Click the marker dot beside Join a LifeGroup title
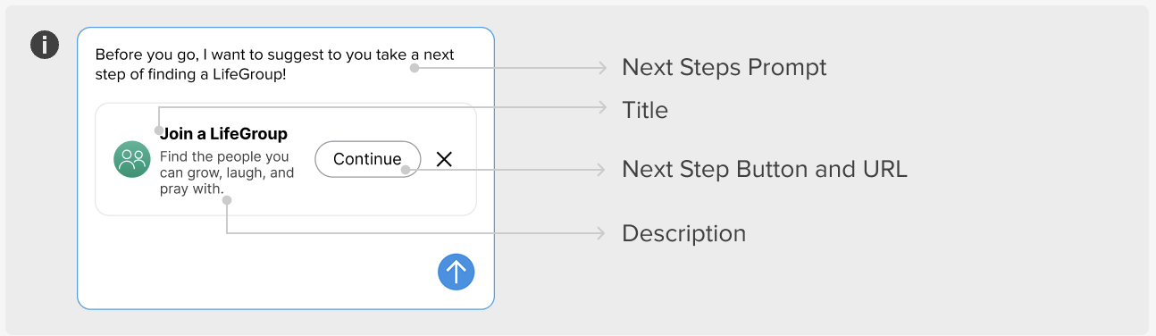The height and width of the screenshot is (336, 1156). click(159, 131)
